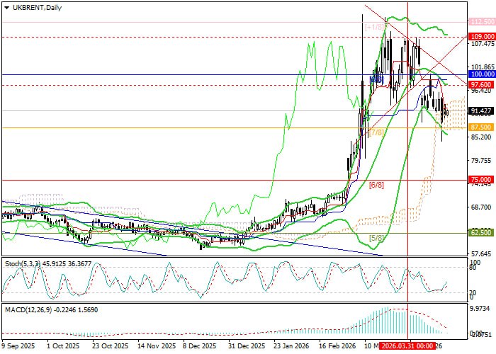The width and height of the screenshot is (496, 354).
Task: Click the [7/8] Murrey level label
Action: point(376,132)
